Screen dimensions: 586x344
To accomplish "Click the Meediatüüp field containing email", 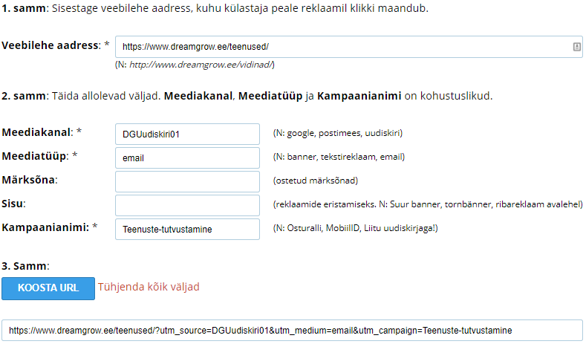I will pyautogui.click(x=187, y=158).
